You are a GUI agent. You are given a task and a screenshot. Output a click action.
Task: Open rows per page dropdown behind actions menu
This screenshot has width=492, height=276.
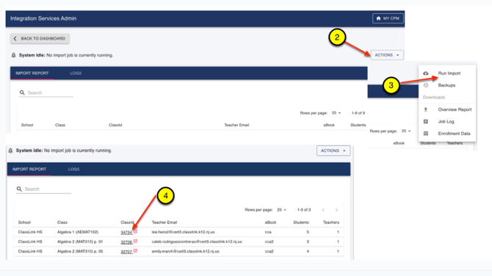(406, 131)
